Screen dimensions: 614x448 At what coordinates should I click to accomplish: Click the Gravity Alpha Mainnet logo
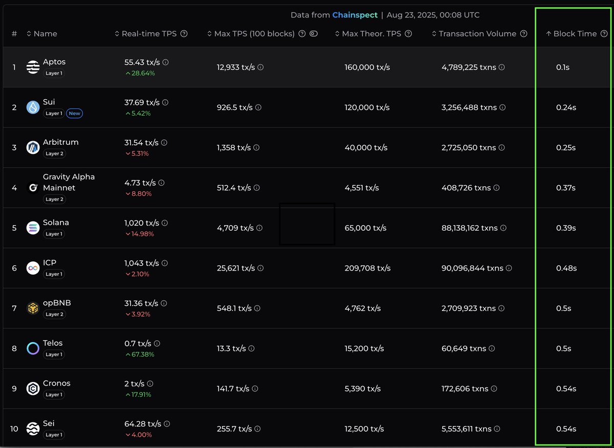coord(33,188)
